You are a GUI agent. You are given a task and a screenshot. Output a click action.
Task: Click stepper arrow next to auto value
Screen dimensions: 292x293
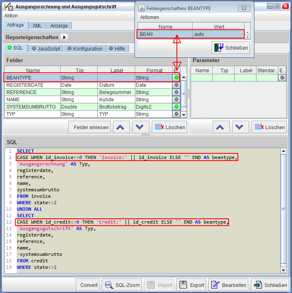tap(248, 34)
